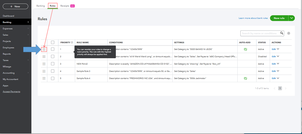The width and height of the screenshot is (302, 134).
Task: Select page 1 in pagination
Action: (x=280, y=88)
